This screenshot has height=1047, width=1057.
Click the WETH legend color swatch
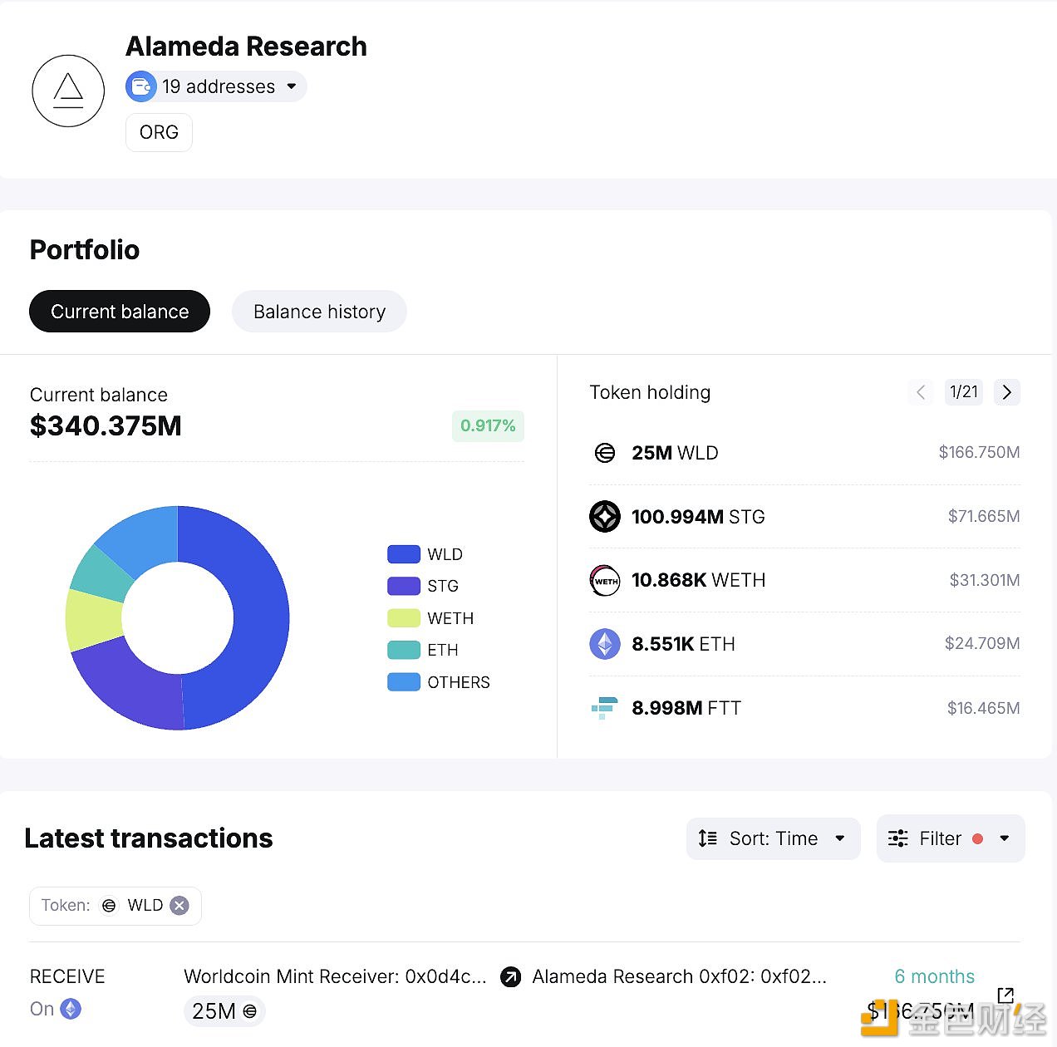coord(404,618)
